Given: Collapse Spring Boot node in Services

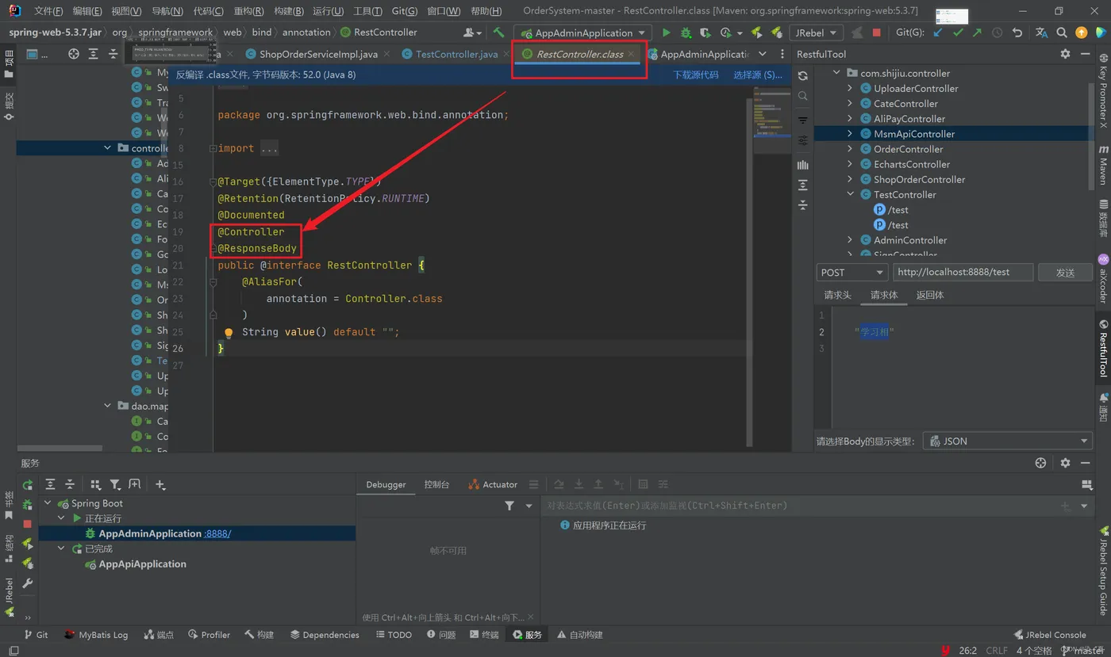Looking at the screenshot, I should coord(48,503).
